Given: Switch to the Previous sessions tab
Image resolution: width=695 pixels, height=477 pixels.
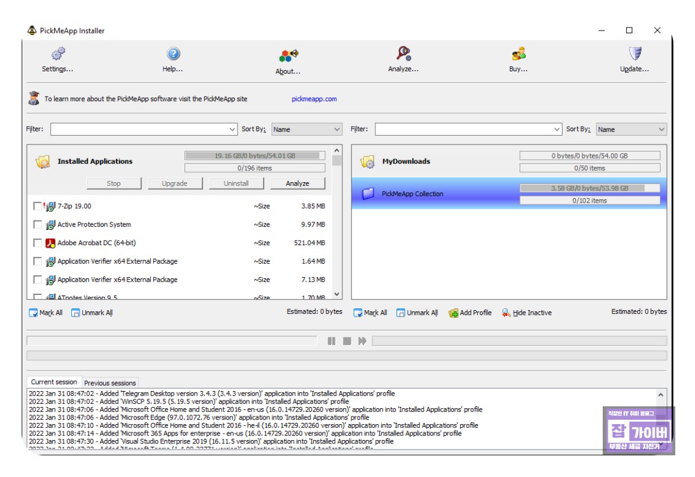Looking at the screenshot, I should [110, 383].
